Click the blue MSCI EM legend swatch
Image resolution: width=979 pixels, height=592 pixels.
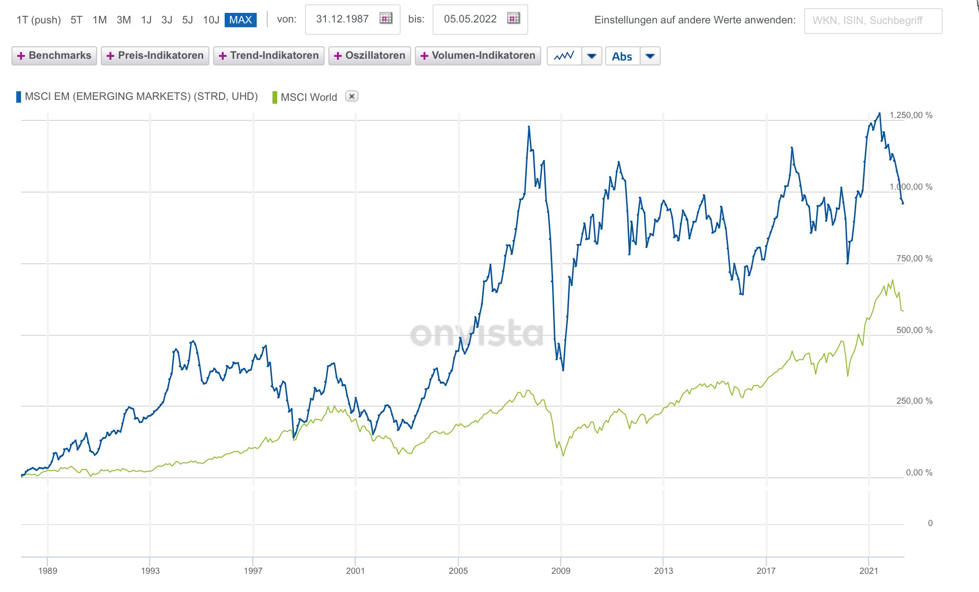19,97
